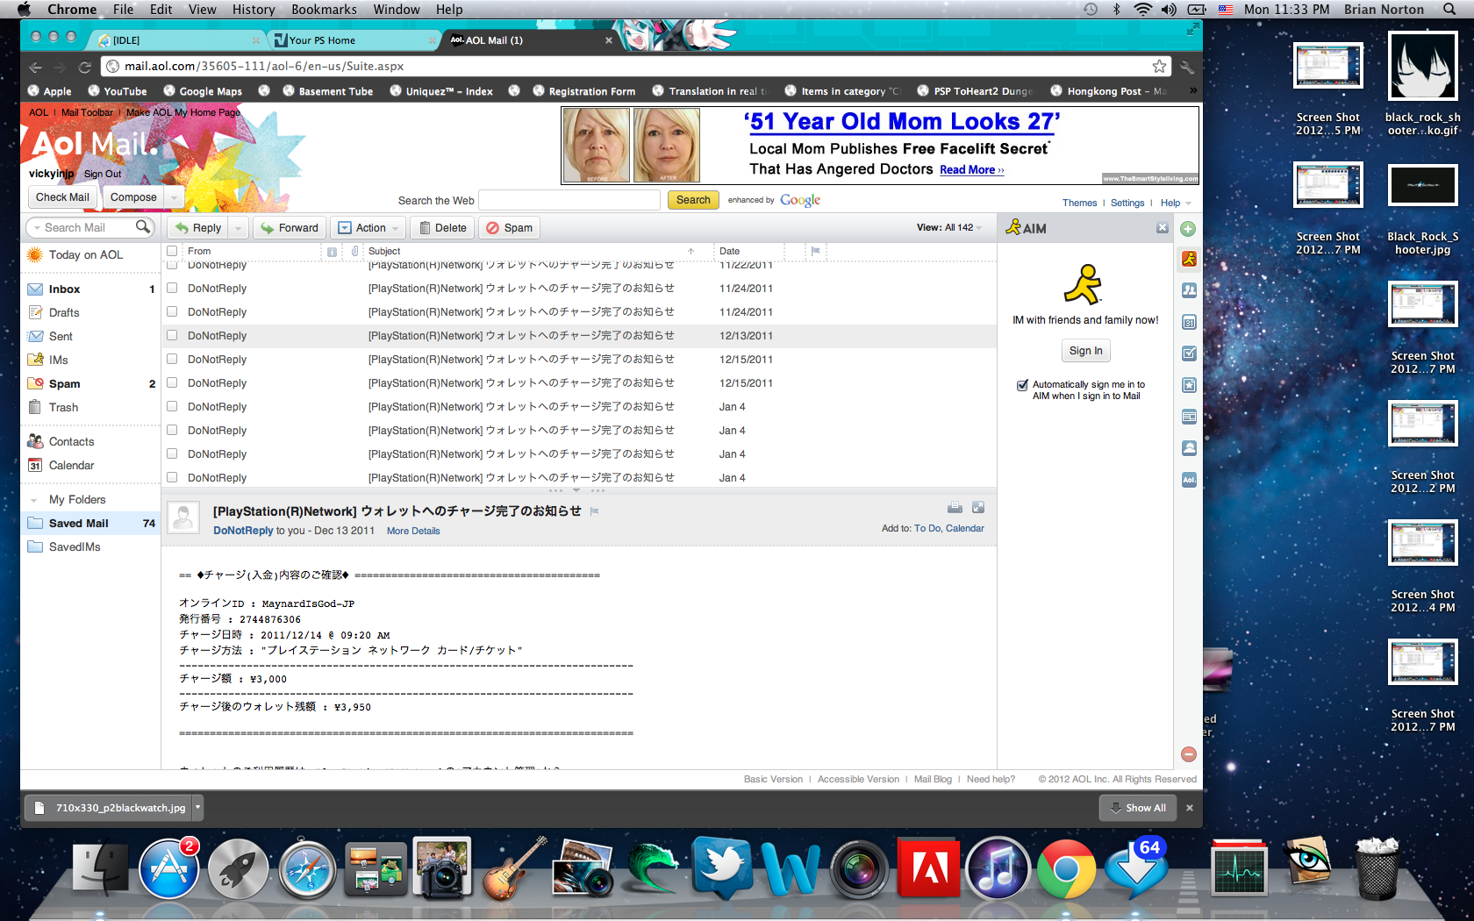The width and height of the screenshot is (1474, 921).
Task: Open the contacts panel in the right sidebar
Action: tap(1189, 290)
